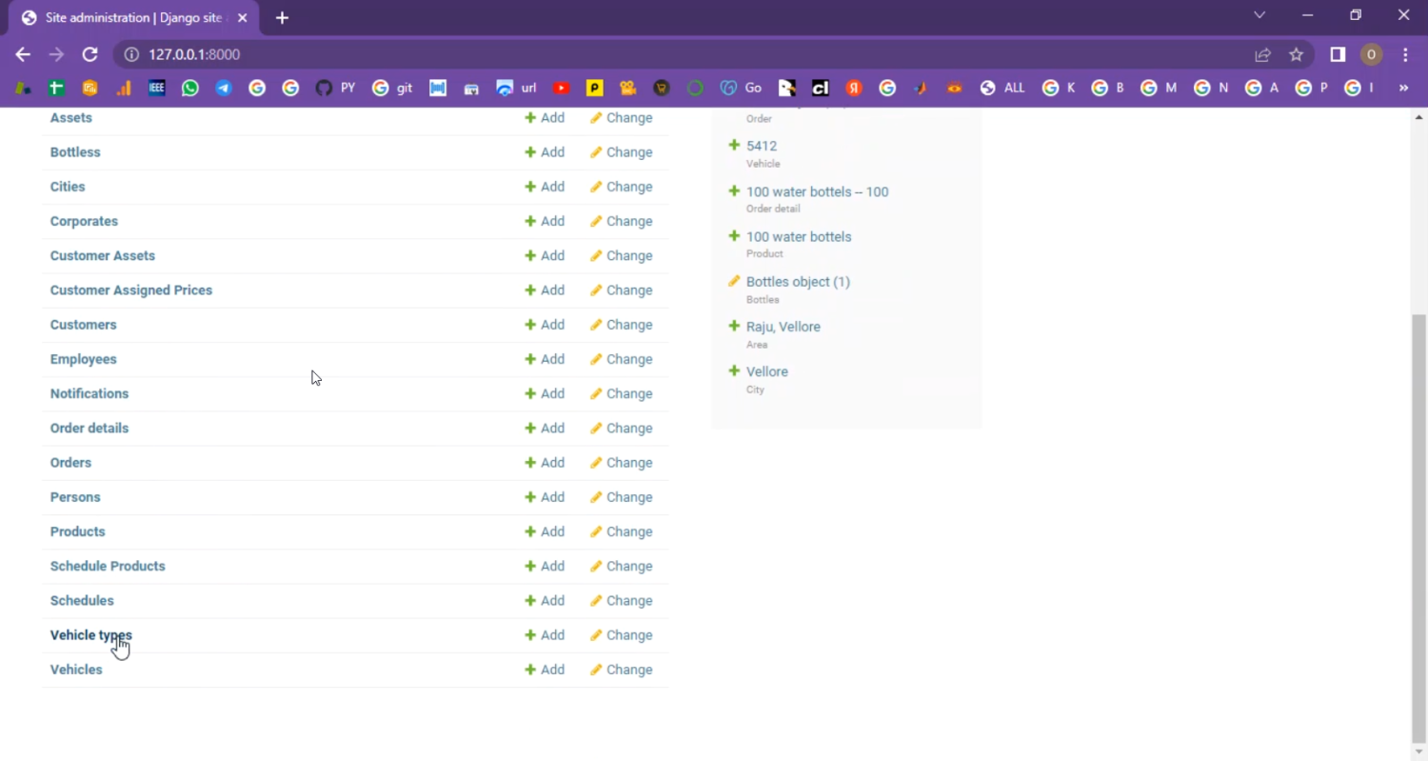Expand the hidden bookmarks overflow chevron
This screenshot has height=761, width=1428.
pyautogui.click(x=1402, y=88)
